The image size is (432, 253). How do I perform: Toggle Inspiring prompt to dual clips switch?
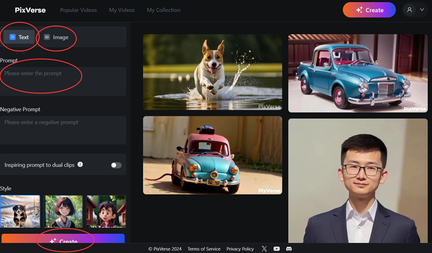[116, 165]
